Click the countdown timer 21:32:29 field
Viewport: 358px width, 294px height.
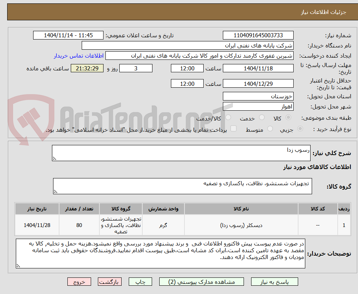coord(87,68)
